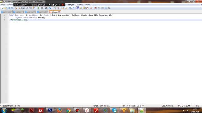Click line number 2 in the margin
Screen dimensions: 202x113
(4, 18)
